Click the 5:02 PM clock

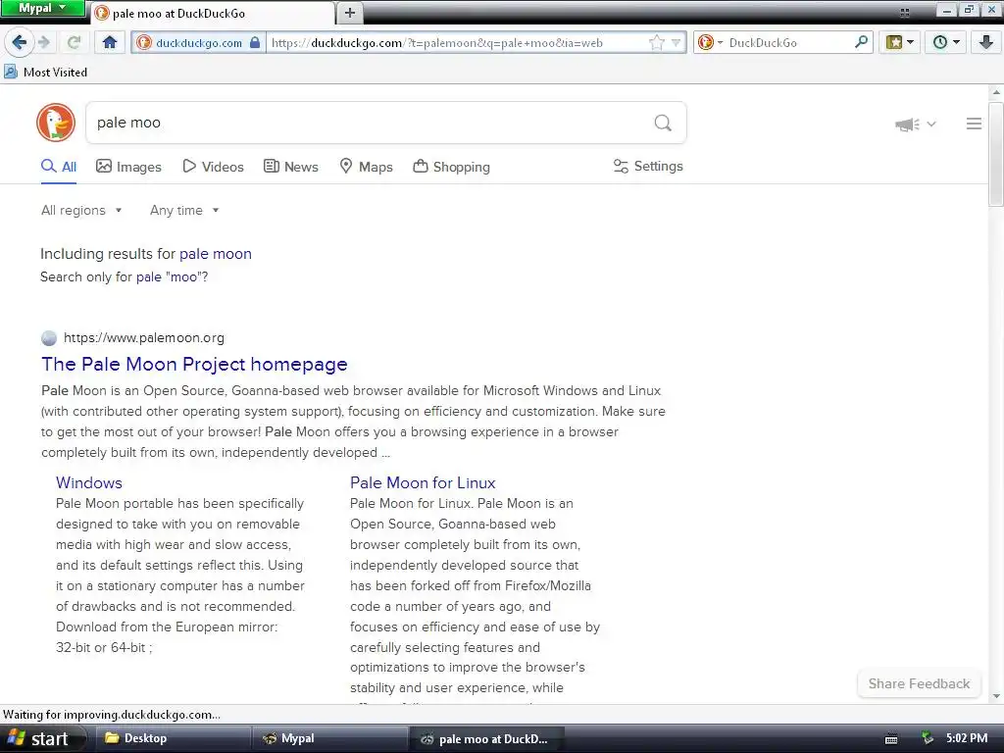[967, 738]
